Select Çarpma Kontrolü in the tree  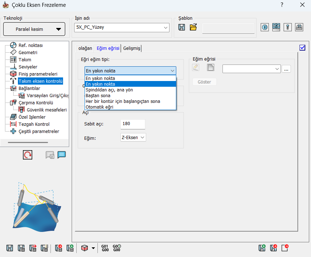[x=36, y=103]
